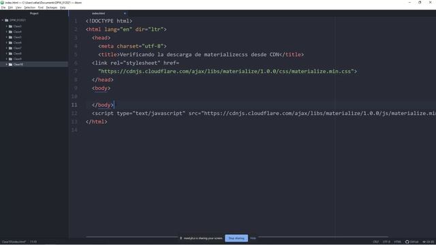This screenshot has height=245, width=436.
Task: Click the closing </html> tag
Action: [x=97, y=122]
